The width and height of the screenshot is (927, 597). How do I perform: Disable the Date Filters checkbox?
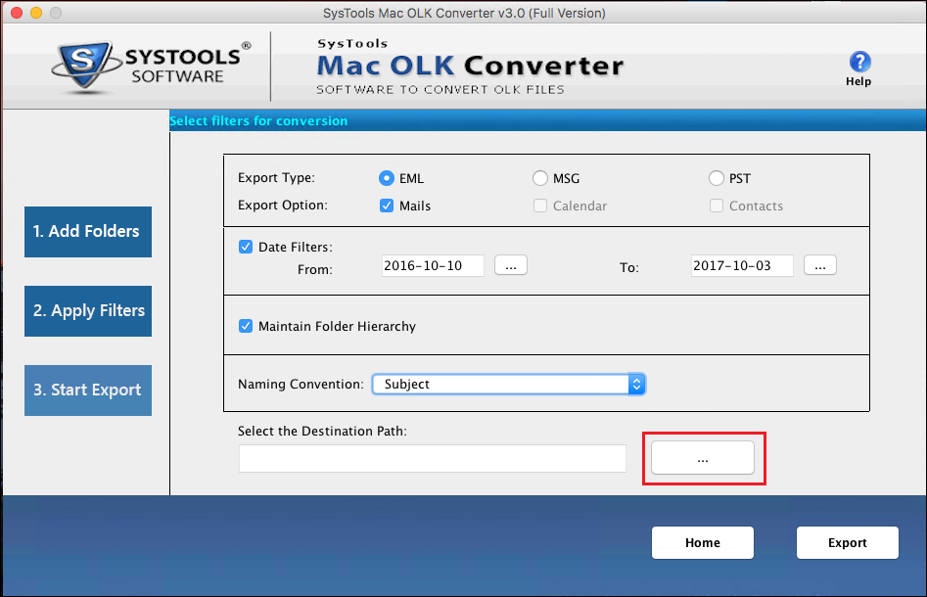pyautogui.click(x=246, y=247)
